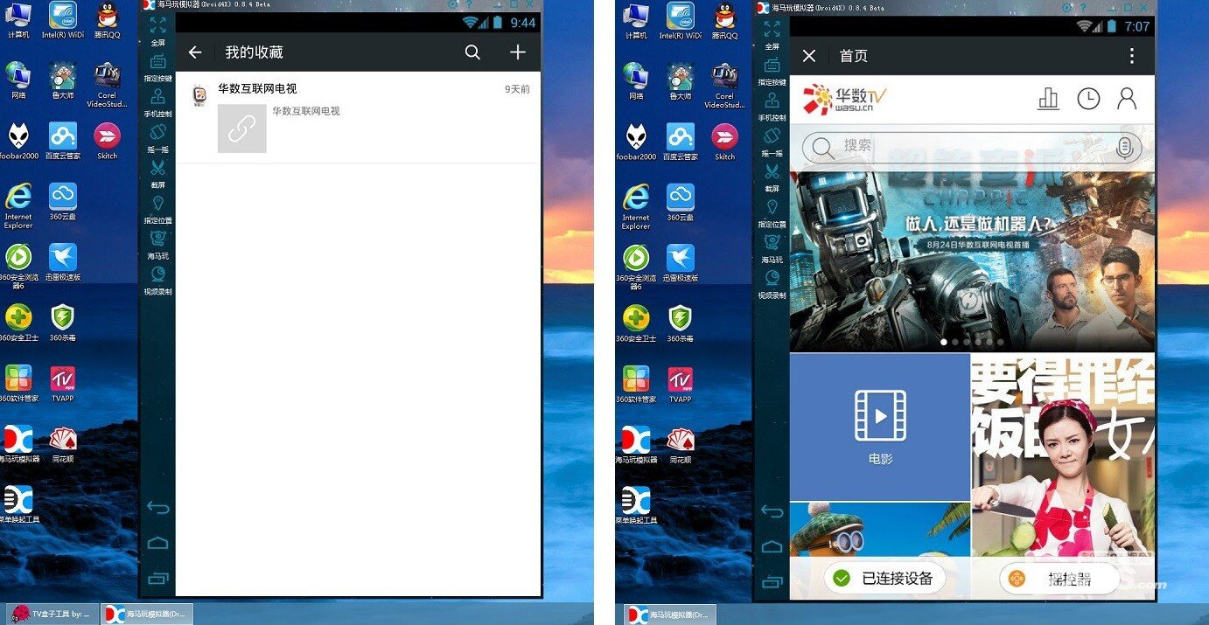The width and height of the screenshot is (1209, 625).
Task: Select 鲁大师 icon on the left desktop
Action: coord(63,81)
